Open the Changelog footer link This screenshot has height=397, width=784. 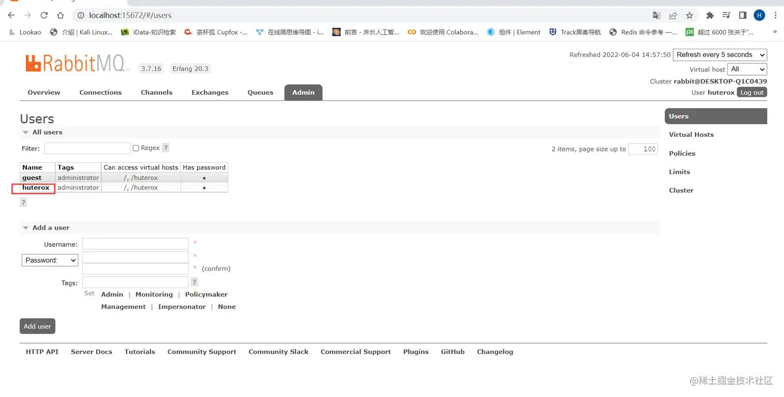[495, 351]
